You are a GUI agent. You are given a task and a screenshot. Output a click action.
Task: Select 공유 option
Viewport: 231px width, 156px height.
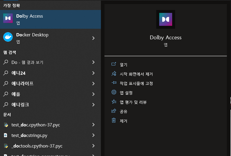tap(124, 111)
